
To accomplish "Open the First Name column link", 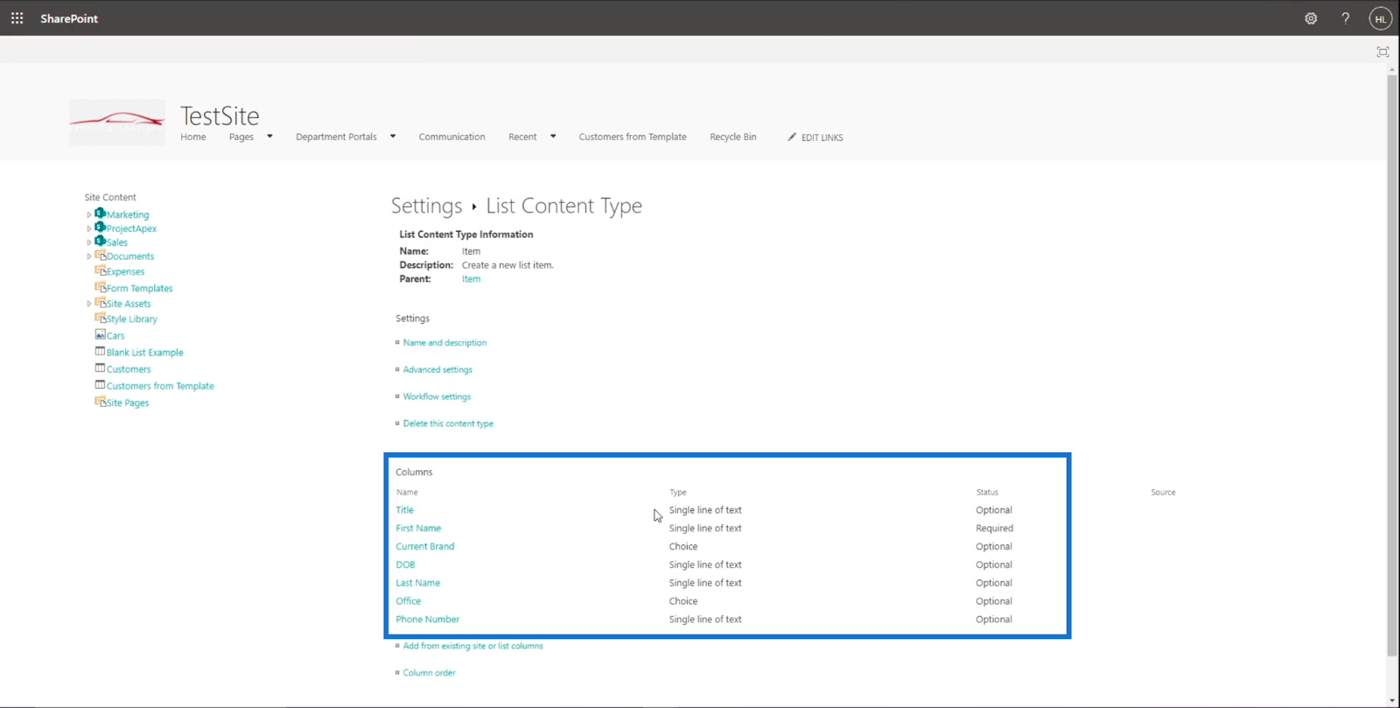I will [418, 529].
